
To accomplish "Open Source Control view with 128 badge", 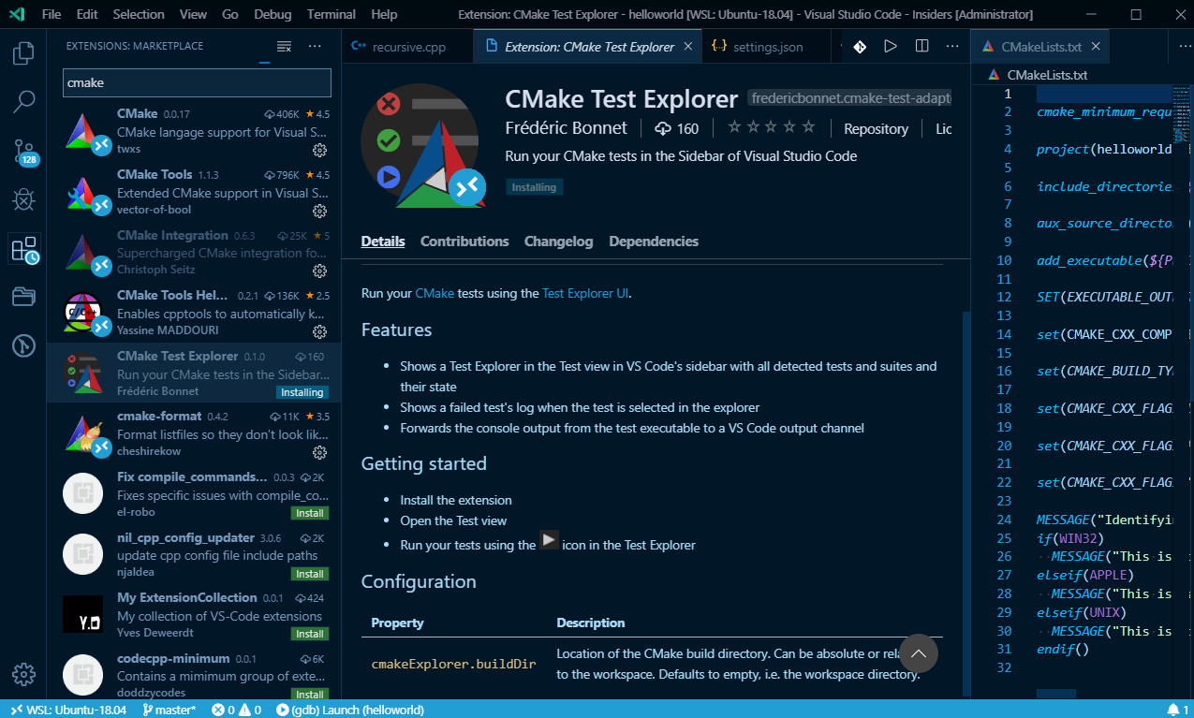I will [x=23, y=153].
